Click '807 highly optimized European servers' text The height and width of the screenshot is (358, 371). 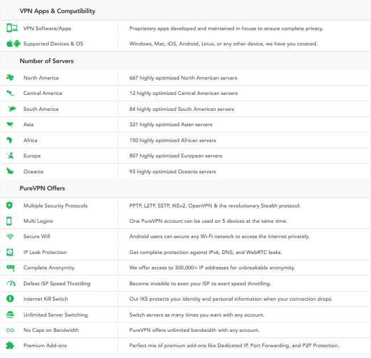[176, 156]
